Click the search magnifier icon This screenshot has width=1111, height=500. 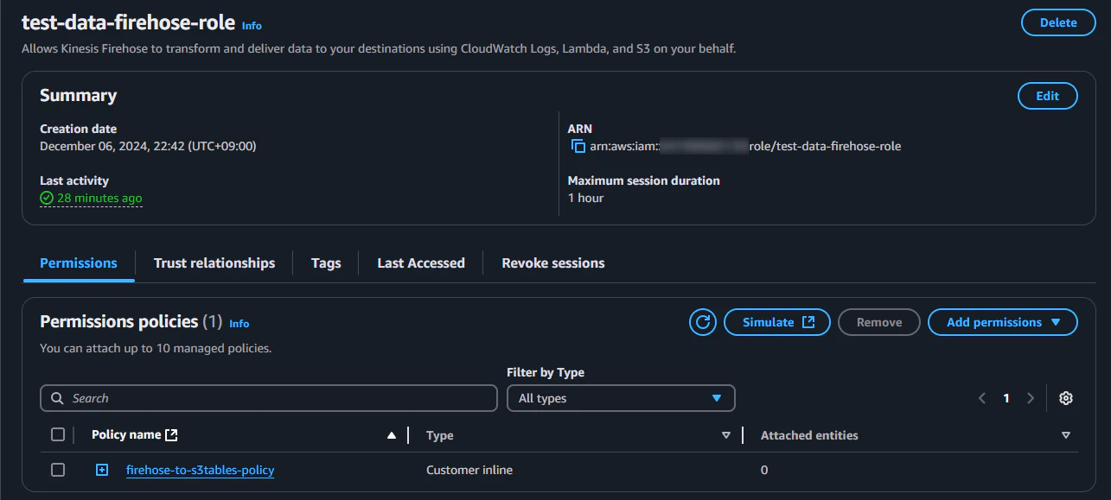coord(57,398)
